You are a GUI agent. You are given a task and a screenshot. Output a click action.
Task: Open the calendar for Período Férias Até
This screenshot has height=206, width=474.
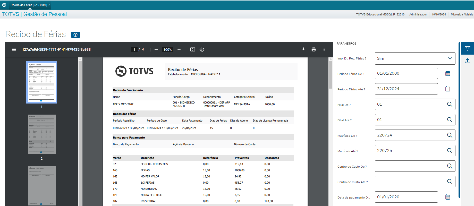pos(448,89)
